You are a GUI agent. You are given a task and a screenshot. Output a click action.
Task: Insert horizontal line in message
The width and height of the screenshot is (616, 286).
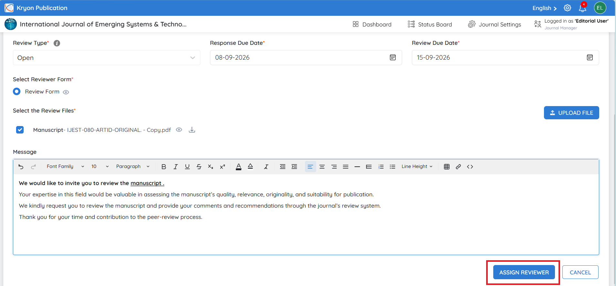(357, 167)
